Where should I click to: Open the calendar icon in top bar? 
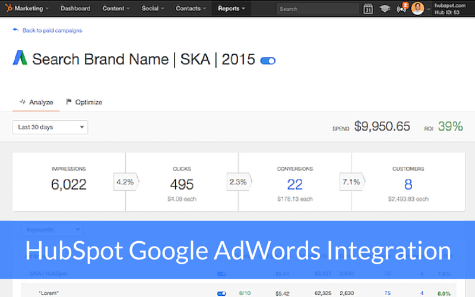368,9
